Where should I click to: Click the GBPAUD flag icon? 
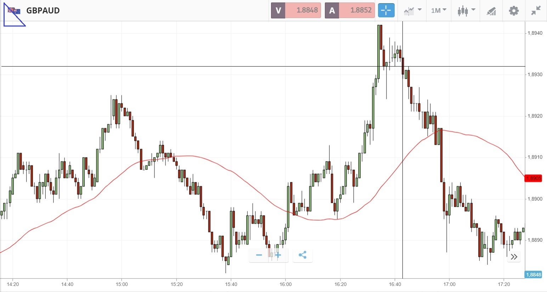pos(14,11)
